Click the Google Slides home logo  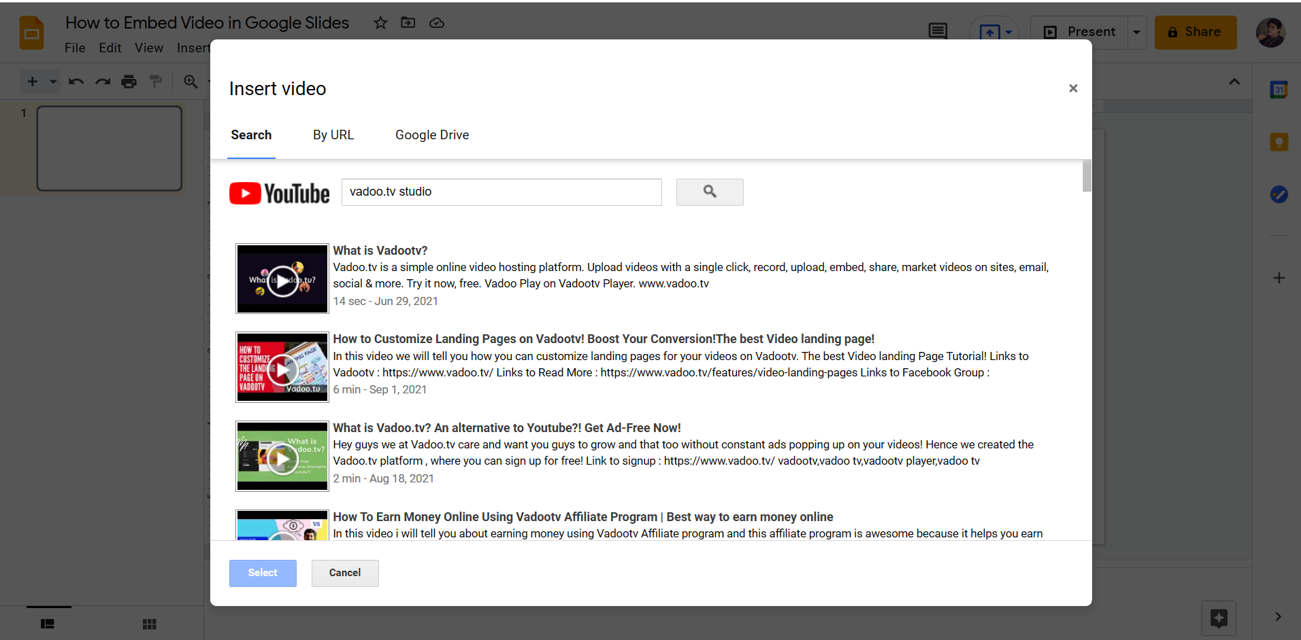pos(31,33)
